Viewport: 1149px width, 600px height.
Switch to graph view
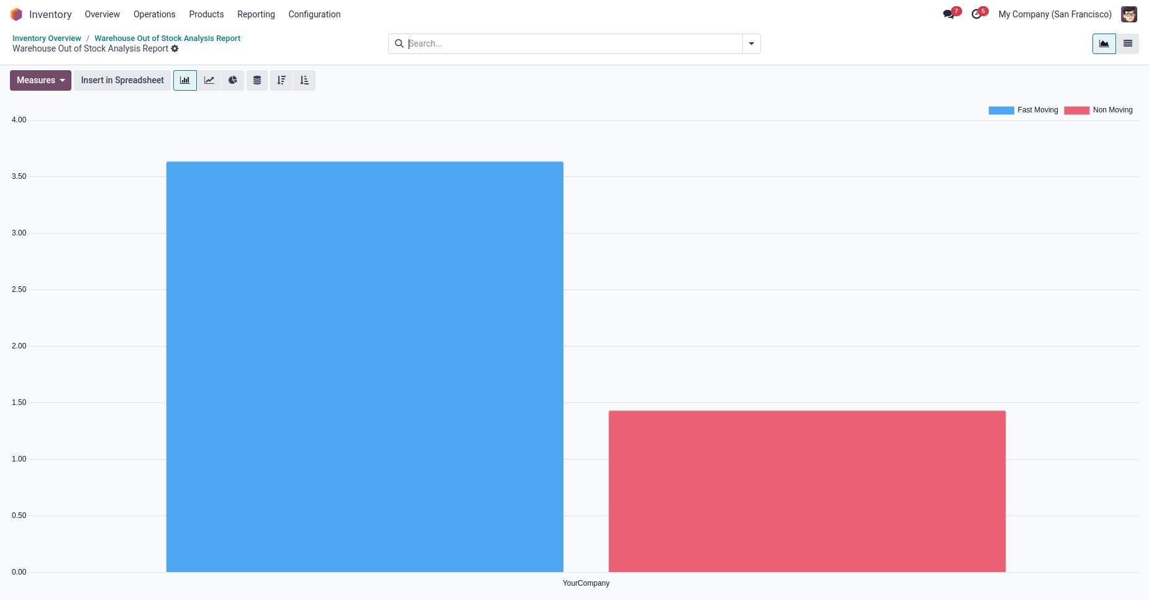1104,43
